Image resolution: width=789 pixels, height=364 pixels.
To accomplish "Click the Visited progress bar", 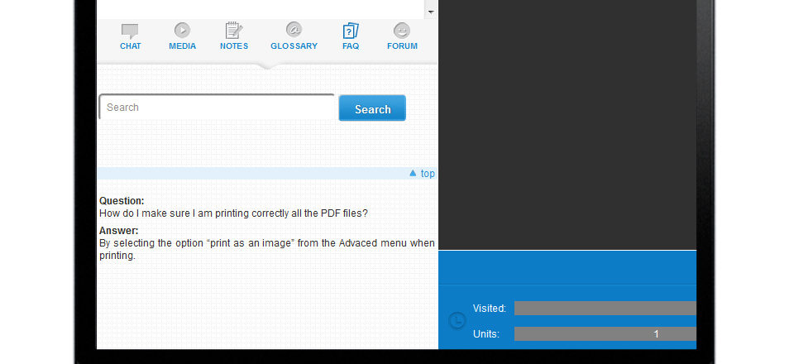I will point(605,308).
